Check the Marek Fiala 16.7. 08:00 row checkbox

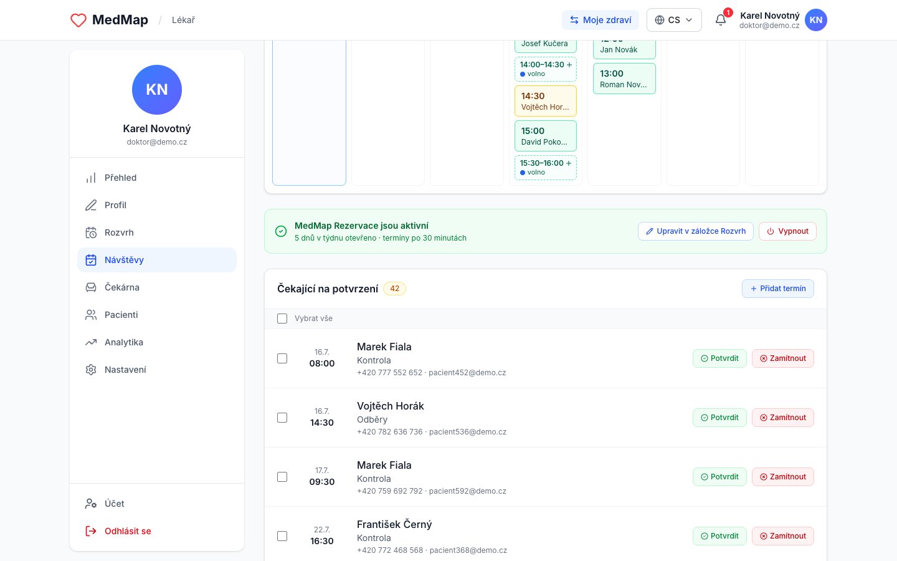(x=282, y=358)
